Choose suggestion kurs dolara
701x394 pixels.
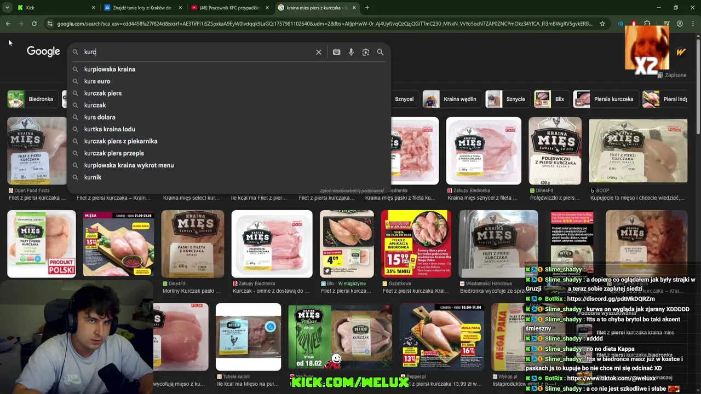(x=100, y=118)
